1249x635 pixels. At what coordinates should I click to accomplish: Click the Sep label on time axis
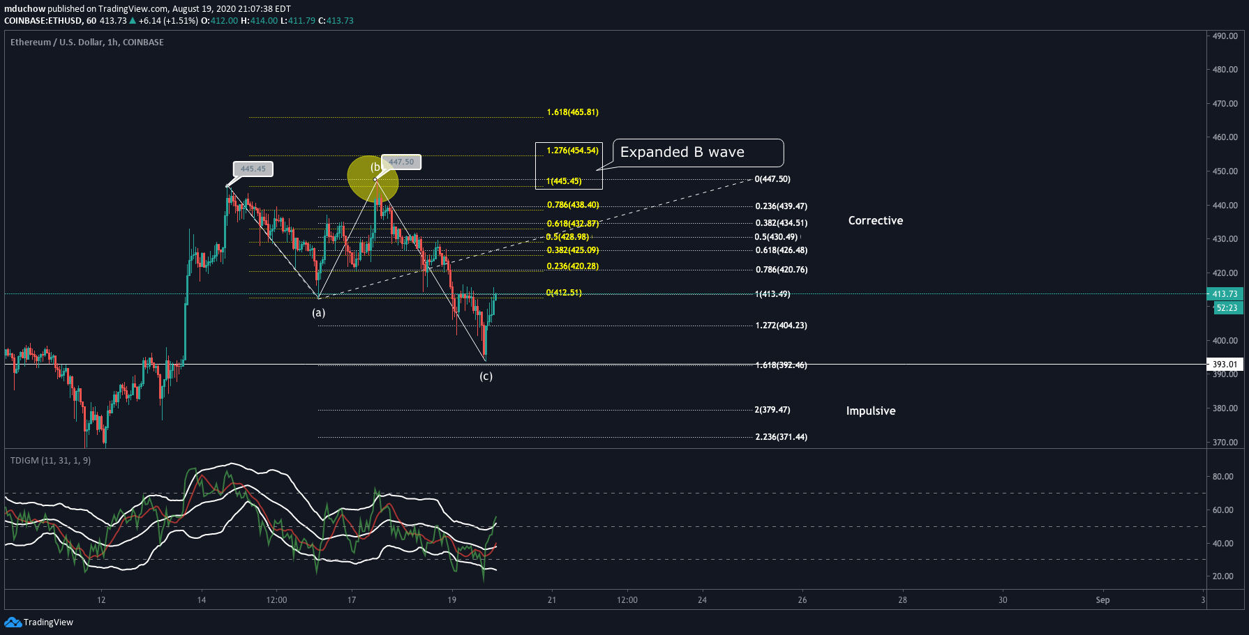pos(1102,600)
